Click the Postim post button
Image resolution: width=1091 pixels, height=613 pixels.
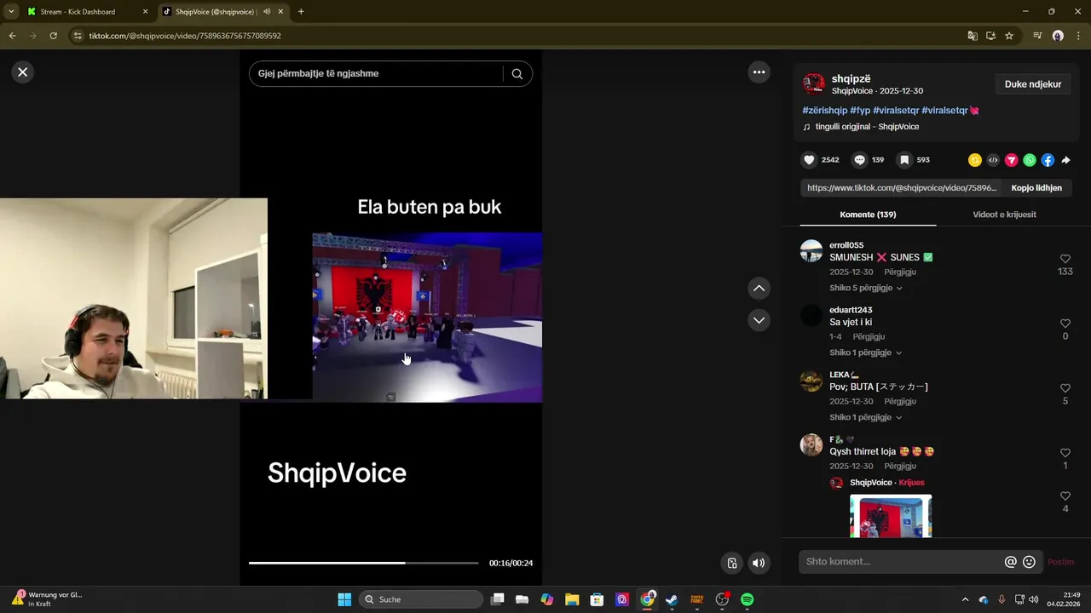[x=1060, y=562]
